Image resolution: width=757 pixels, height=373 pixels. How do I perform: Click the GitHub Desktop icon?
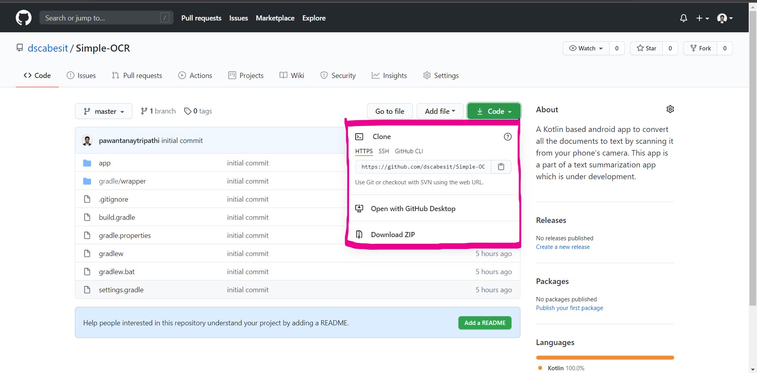click(359, 208)
